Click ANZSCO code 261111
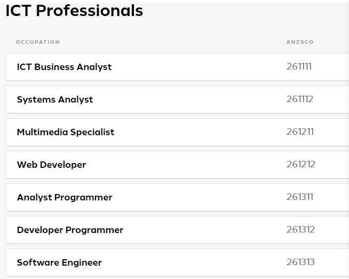 299,67
